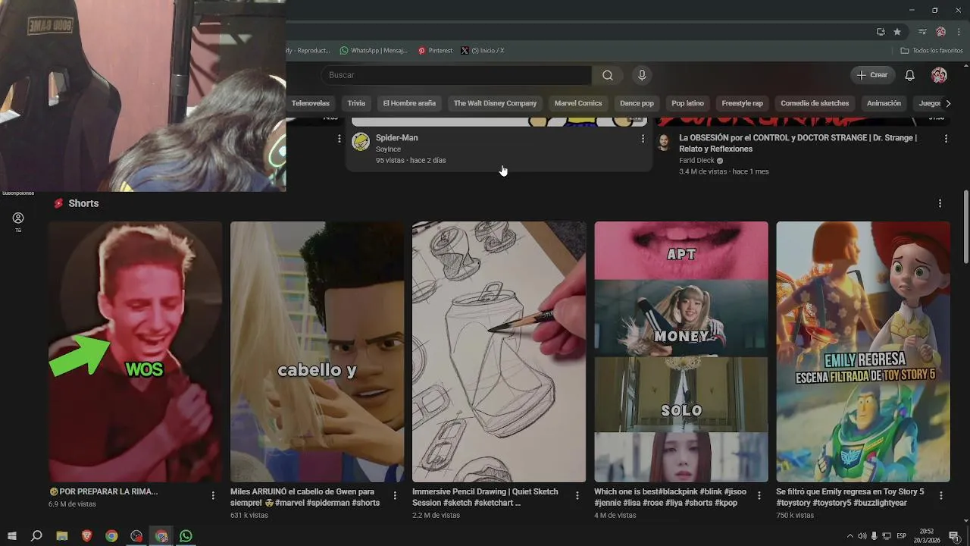Select the El Hombre araña chip
This screenshot has width=970, height=546.
coord(409,103)
